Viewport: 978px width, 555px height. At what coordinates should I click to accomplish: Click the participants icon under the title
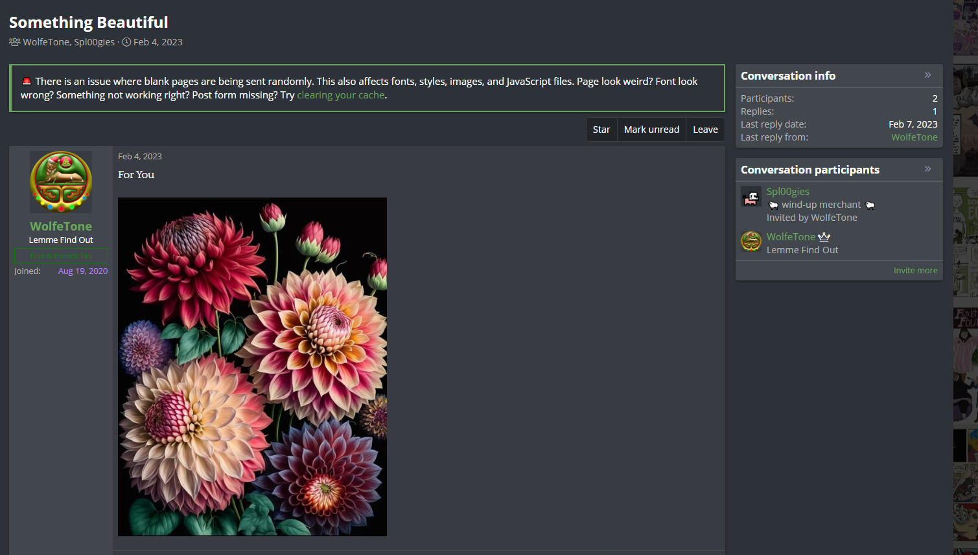[x=14, y=42]
